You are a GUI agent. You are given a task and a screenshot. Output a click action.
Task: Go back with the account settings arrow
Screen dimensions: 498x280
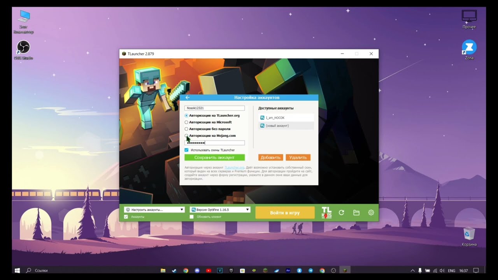tap(188, 98)
